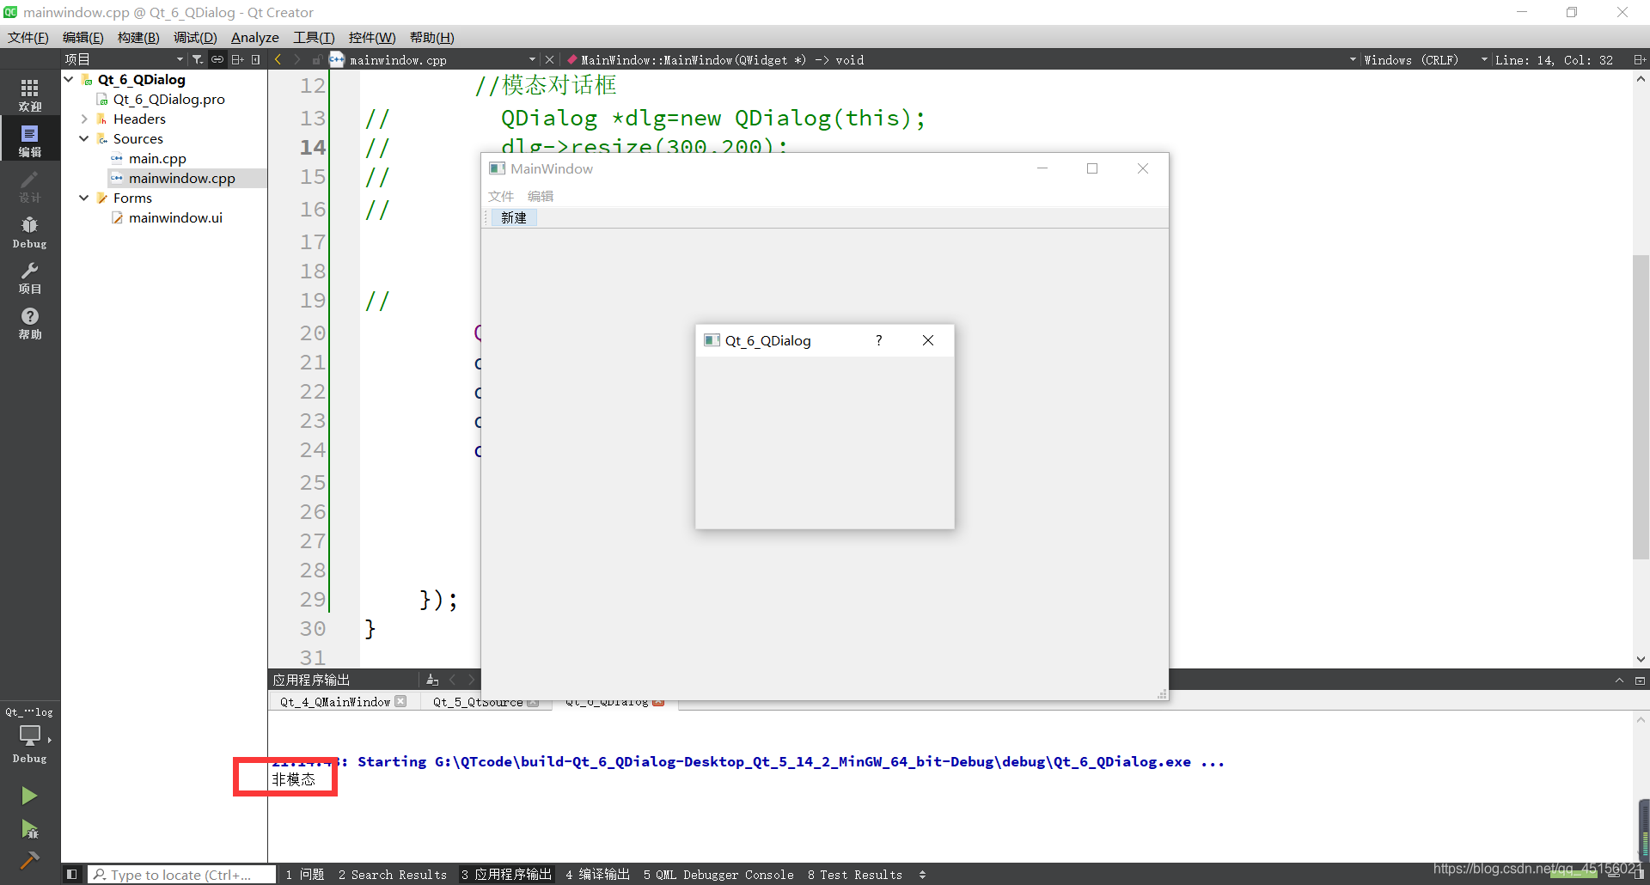
Task: Expand the Headers folder
Action: pos(84,119)
